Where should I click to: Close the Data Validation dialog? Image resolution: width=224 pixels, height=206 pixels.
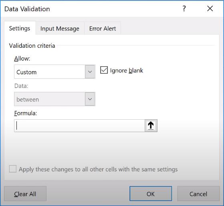coord(210,8)
